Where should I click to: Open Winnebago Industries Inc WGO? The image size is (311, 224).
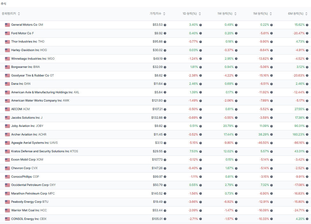(x=33, y=59)
